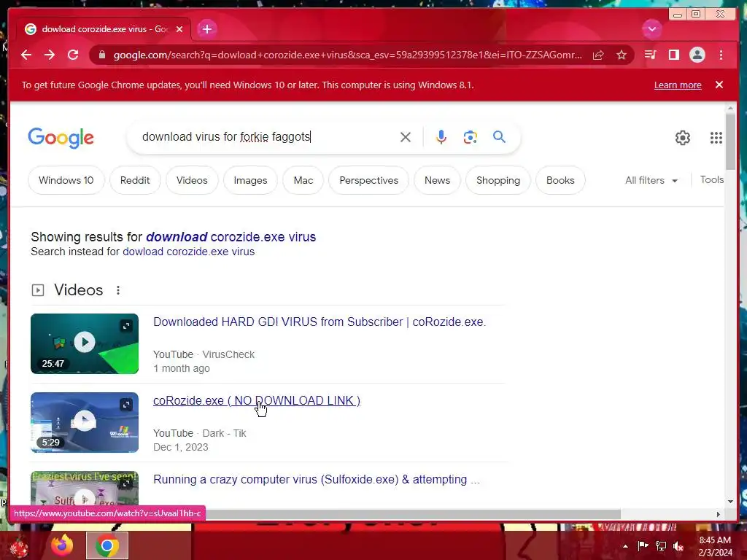The image size is (747, 560).
Task: Open the tab search dropdown arrow
Action: [651, 29]
